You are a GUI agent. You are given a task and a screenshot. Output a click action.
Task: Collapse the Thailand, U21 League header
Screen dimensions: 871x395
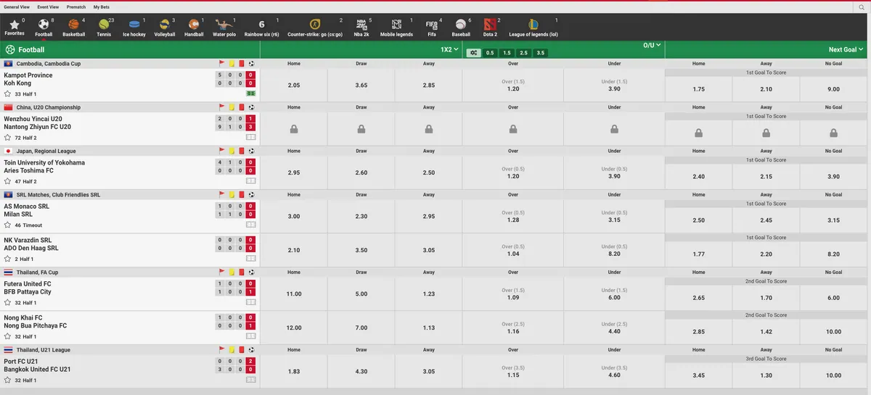(130, 350)
